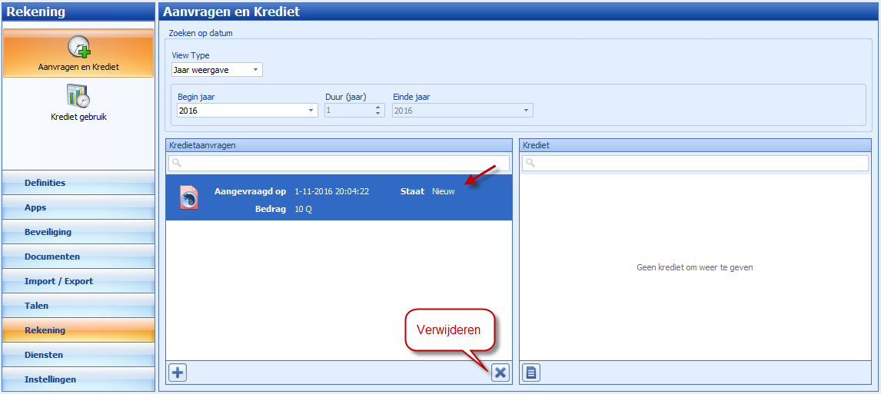The image size is (881, 394).
Task: Decrease the Duur (jaar) value
Action: click(x=379, y=114)
